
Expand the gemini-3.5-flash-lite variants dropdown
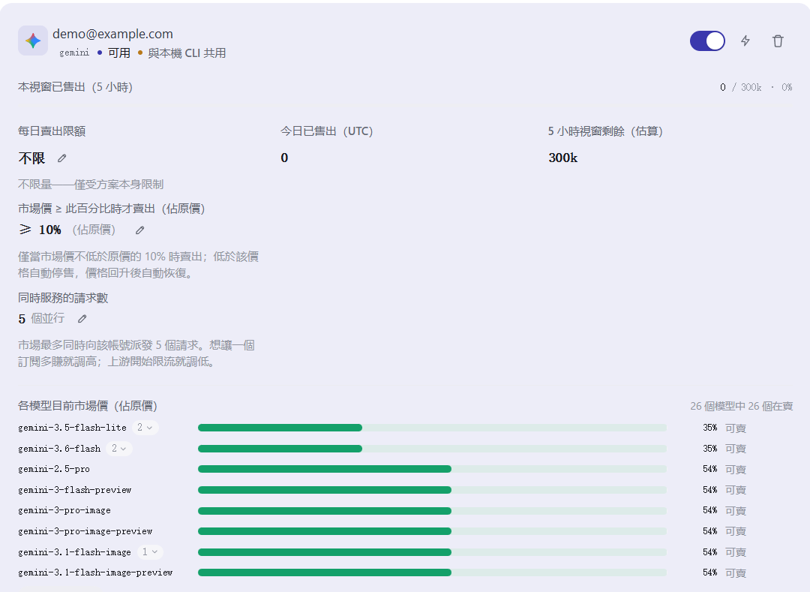(145, 428)
